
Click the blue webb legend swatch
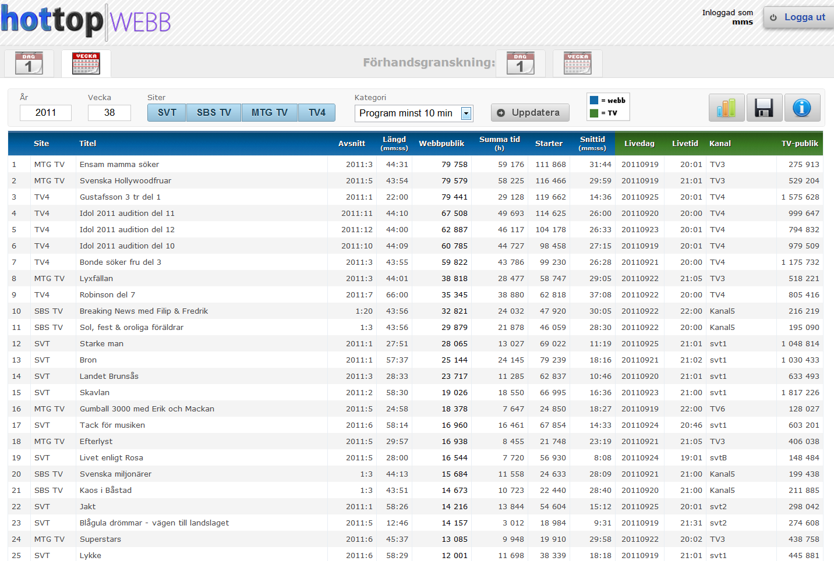[x=594, y=100]
